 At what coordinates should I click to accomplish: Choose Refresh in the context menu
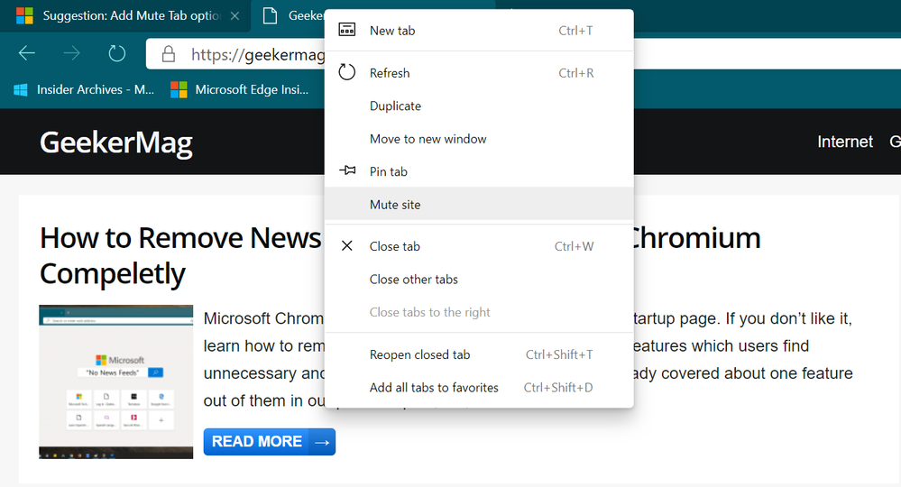(479, 73)
